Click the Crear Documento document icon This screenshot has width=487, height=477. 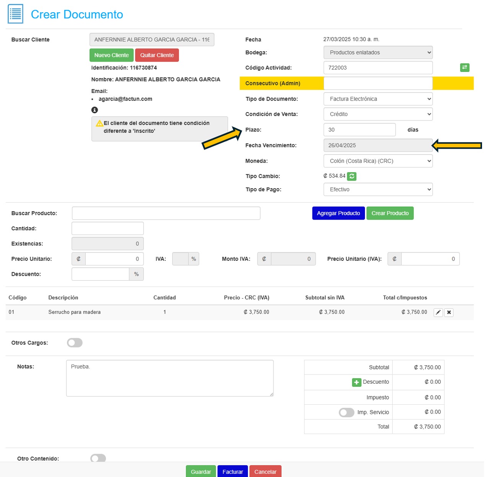click(16, 14)
